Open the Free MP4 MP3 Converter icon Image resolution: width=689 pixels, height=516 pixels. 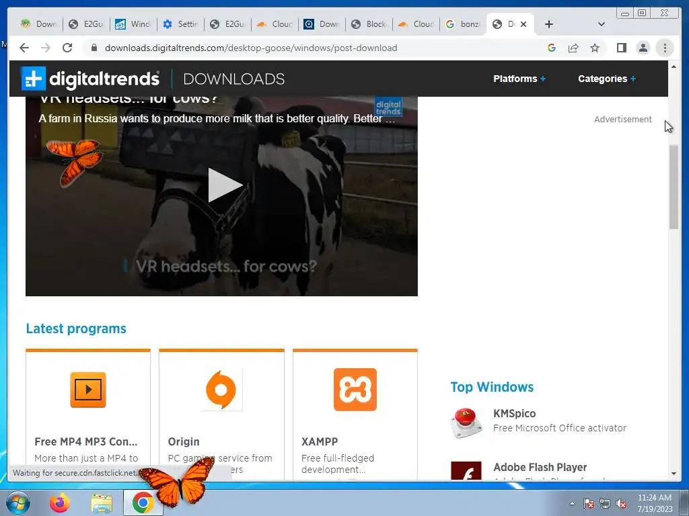88,390
